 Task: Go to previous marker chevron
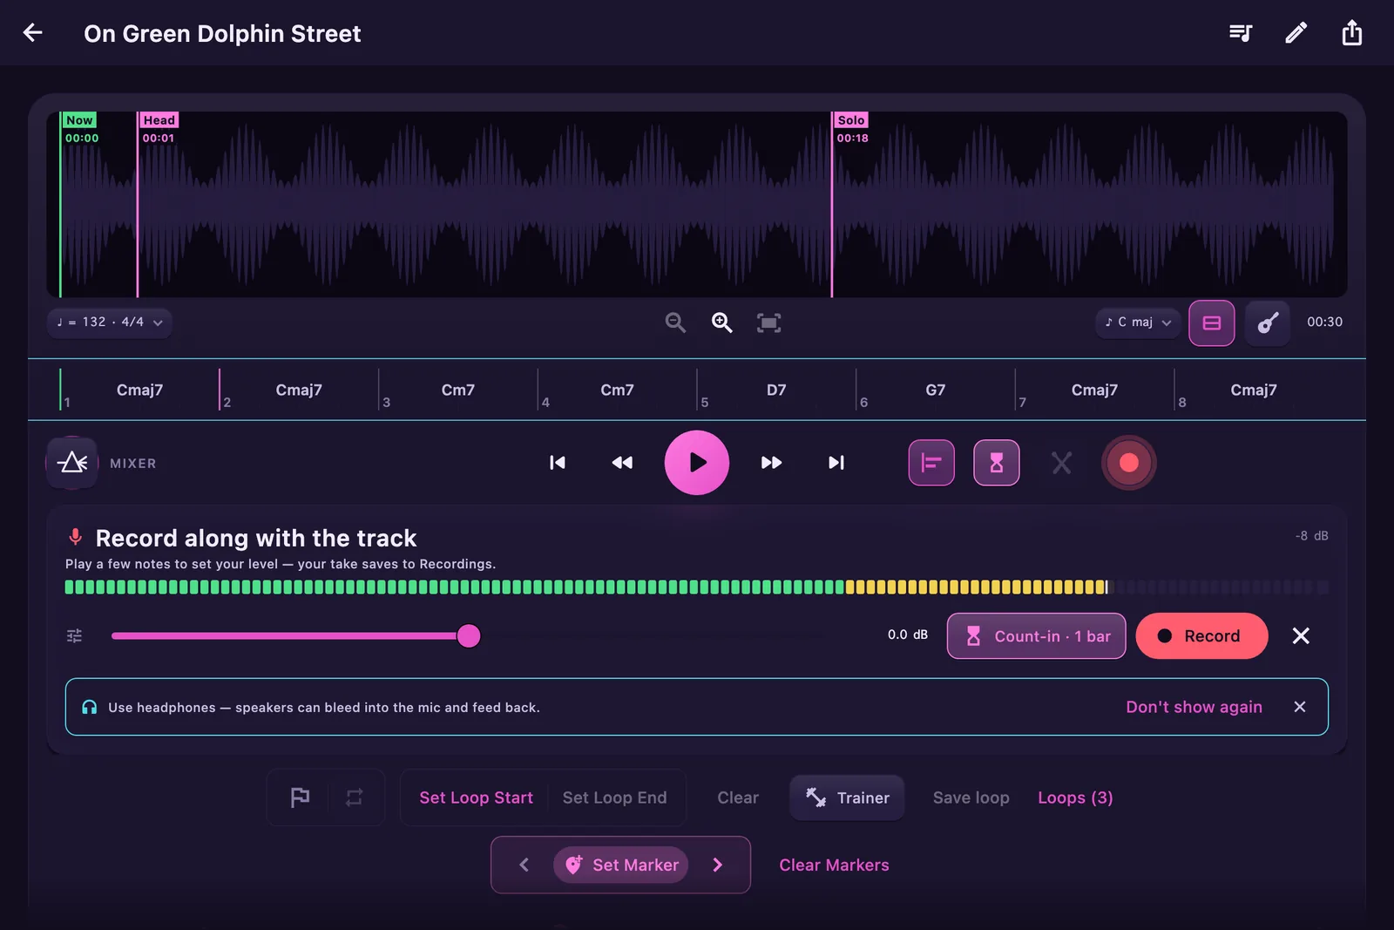tap(524, 865)
